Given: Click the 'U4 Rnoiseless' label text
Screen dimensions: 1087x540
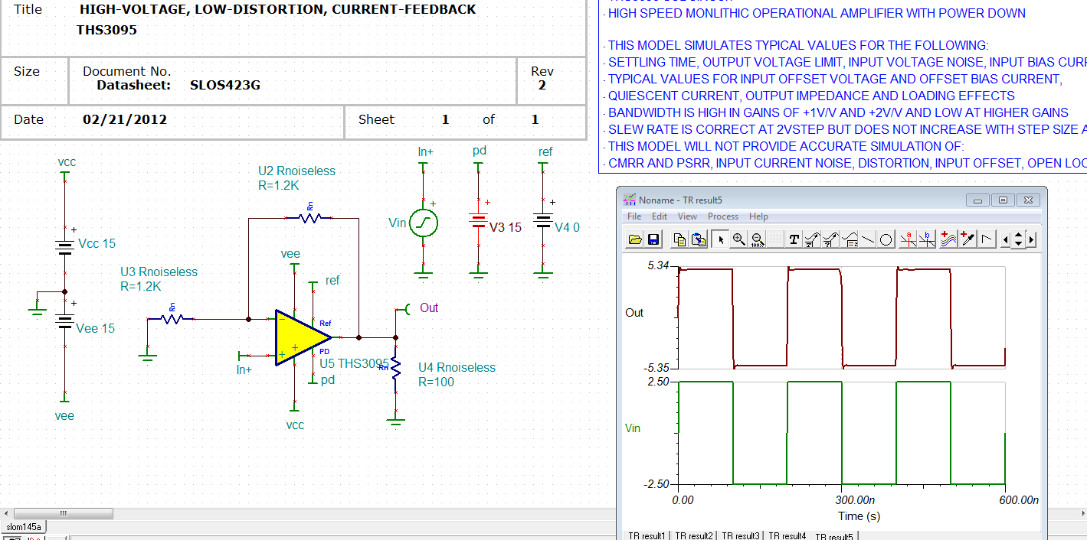Looking at the screenshot, I should (x=457, y=367).
